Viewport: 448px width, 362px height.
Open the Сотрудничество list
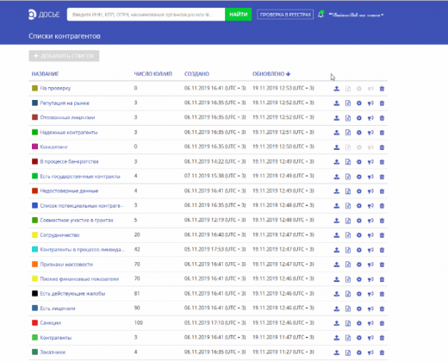pyautogui.click(x=59, y=234)
